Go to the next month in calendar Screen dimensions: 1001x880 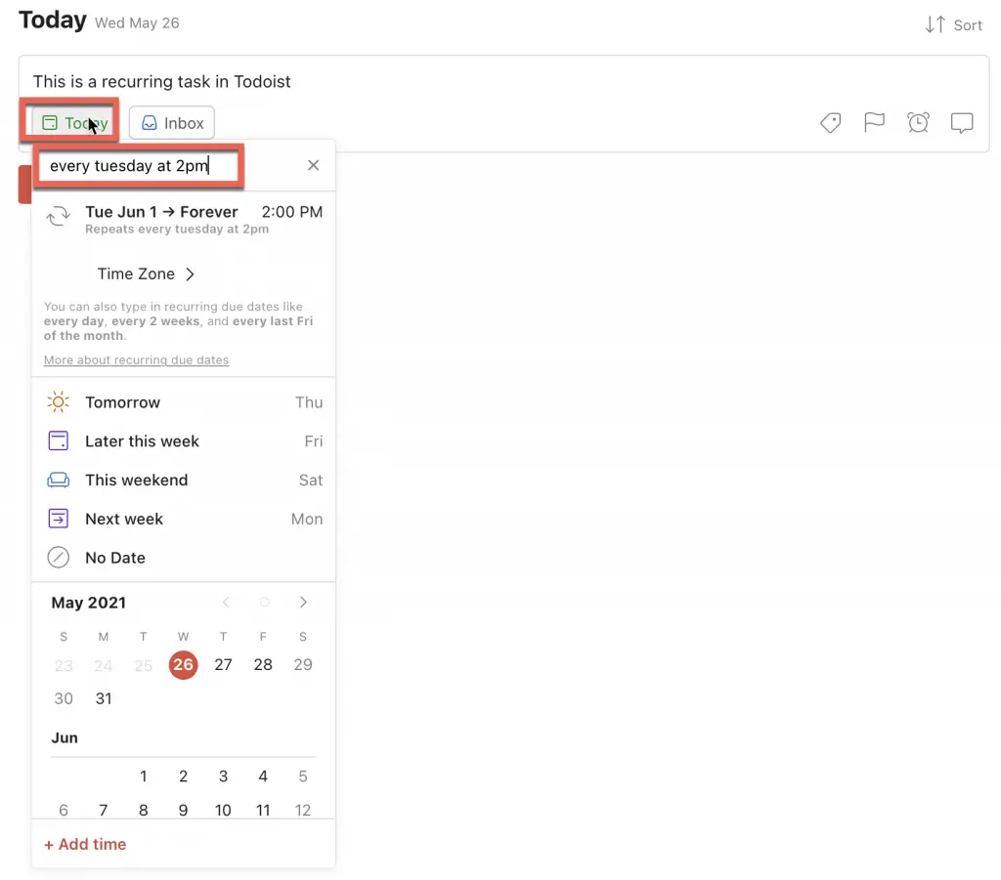(303, 602)
